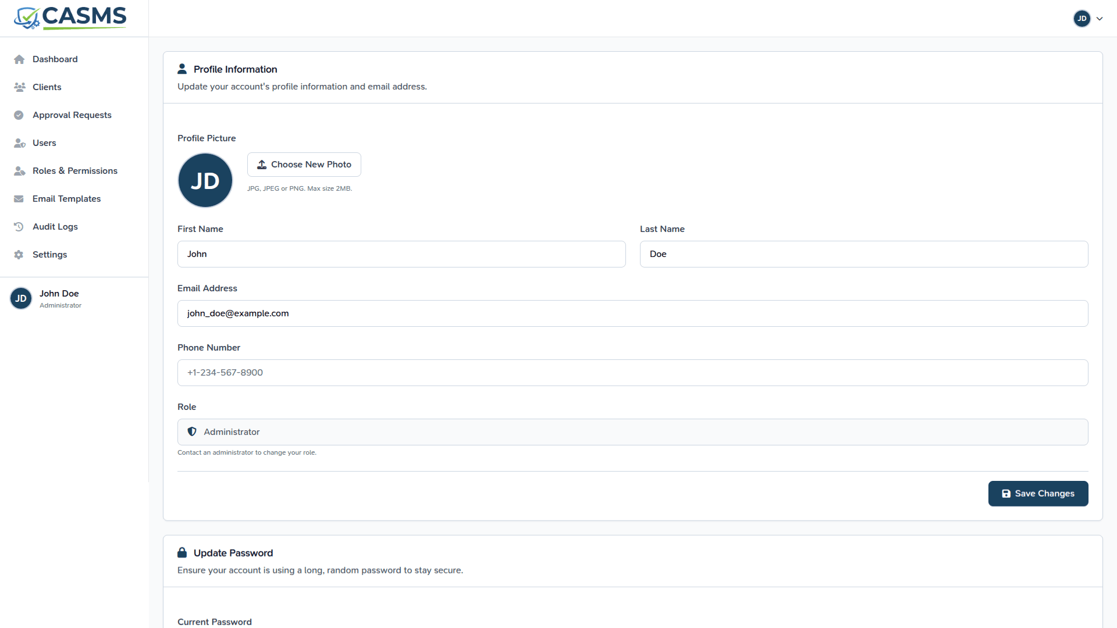Image resolution: width=1117 pixels, height=628 pixels.
Task: Click the Approval Requests checkmark icon
Action: [x=19, y=115]
